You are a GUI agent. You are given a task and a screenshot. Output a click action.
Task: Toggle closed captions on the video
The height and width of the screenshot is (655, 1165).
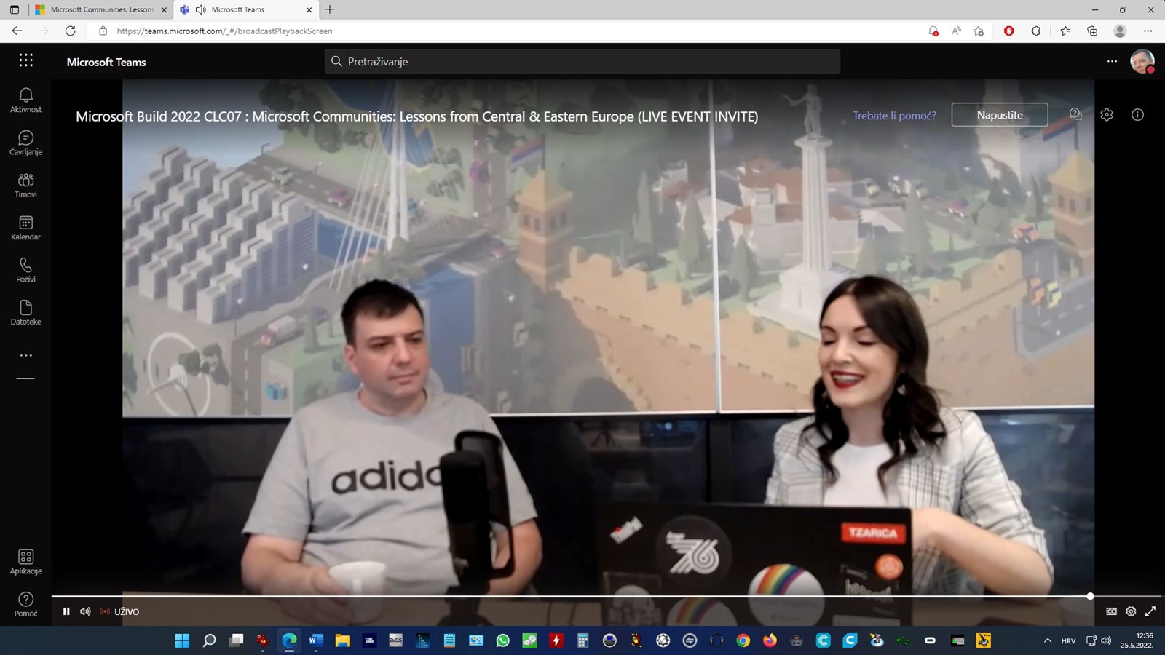tap(1111, 611)
